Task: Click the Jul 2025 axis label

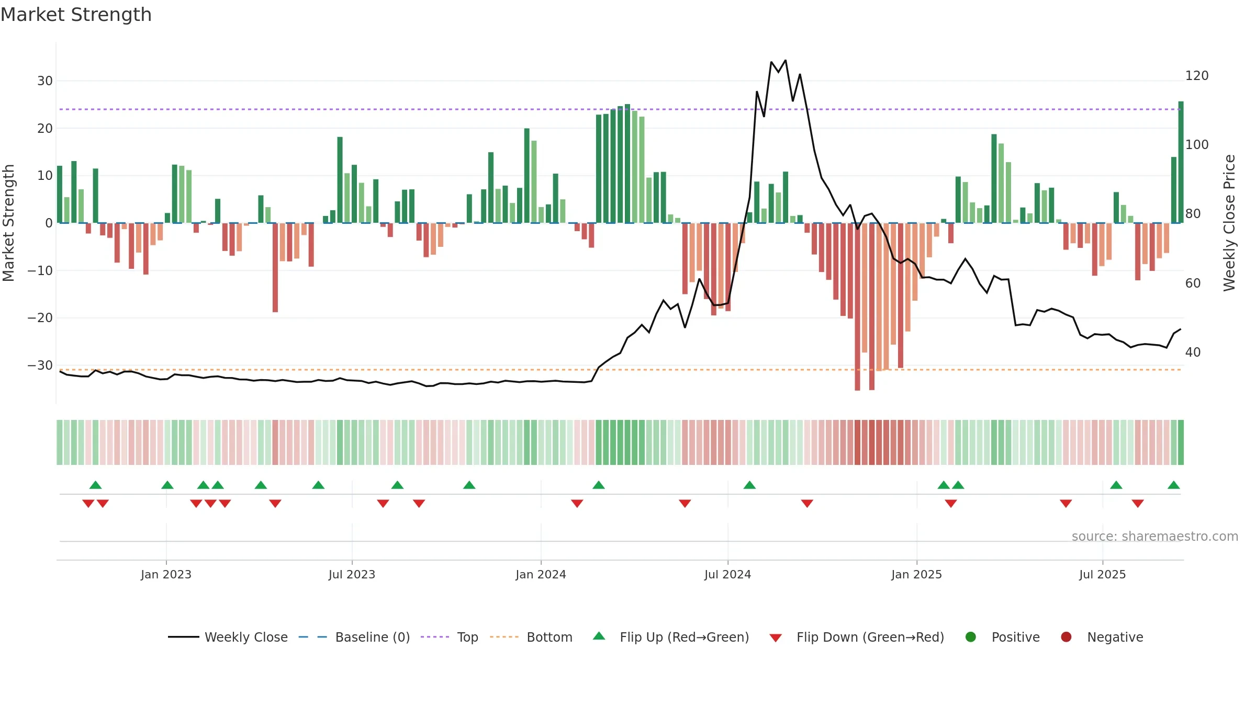Action: [x=1102, y=574]
